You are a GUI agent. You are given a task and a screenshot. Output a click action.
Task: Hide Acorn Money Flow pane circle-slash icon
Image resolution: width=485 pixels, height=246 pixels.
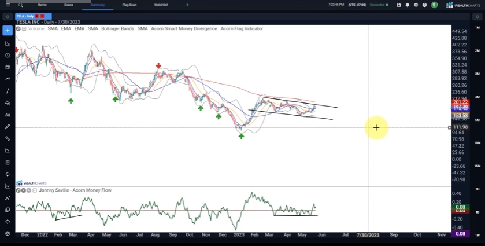pyautogui.click(x=18, y=190)
